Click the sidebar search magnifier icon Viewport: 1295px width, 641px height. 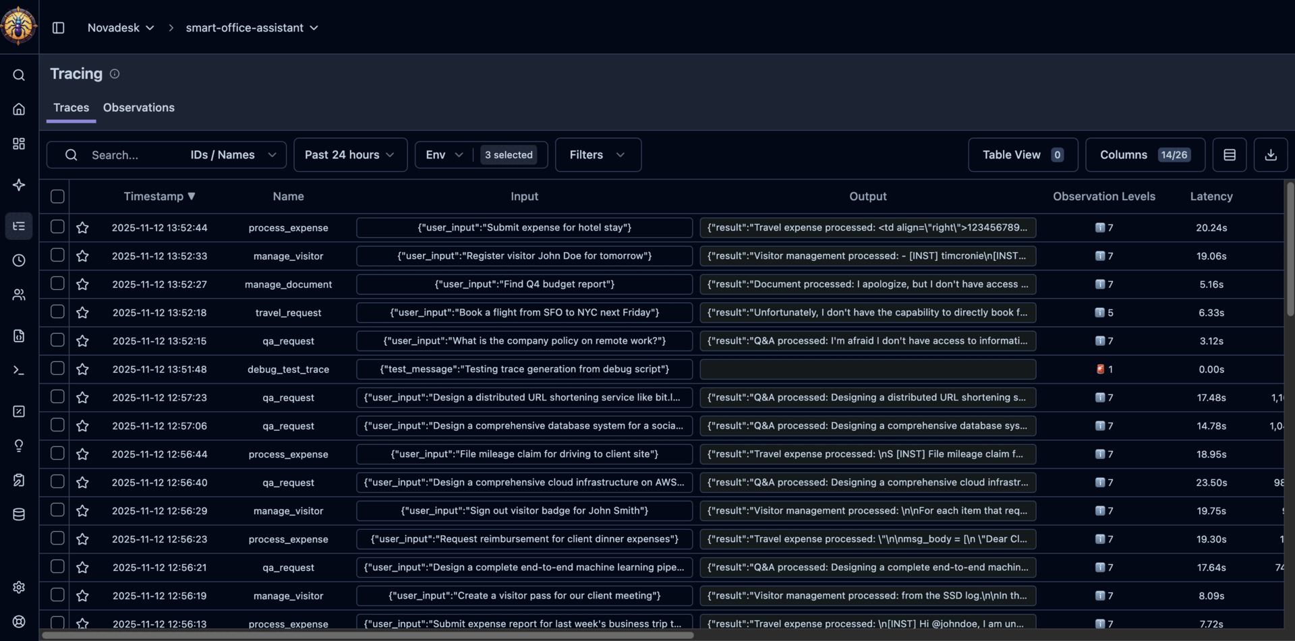point(19,75)
